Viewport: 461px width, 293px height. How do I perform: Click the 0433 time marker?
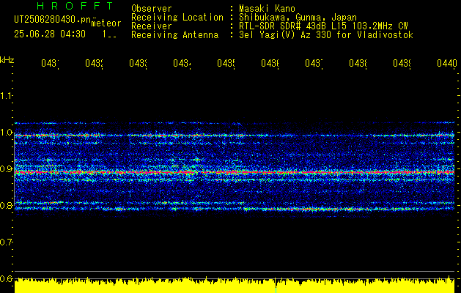pyautogui.click(x=138, y=63)
